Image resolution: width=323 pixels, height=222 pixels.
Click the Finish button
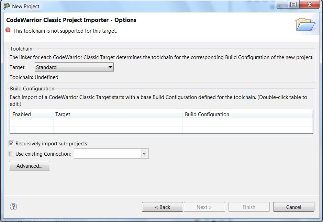pyautogui.click(x=249, y=207)
